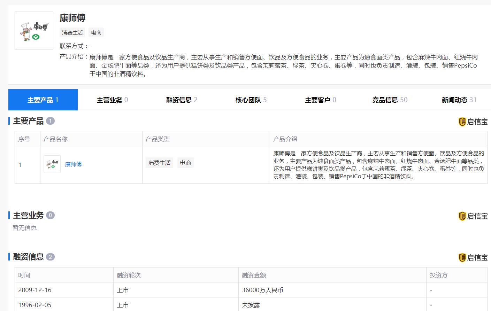The width and height of the screenshot is (491, 311).
Task: Click the 产品类型 column header
Action: pyautogui.click(x=206, y=139)
